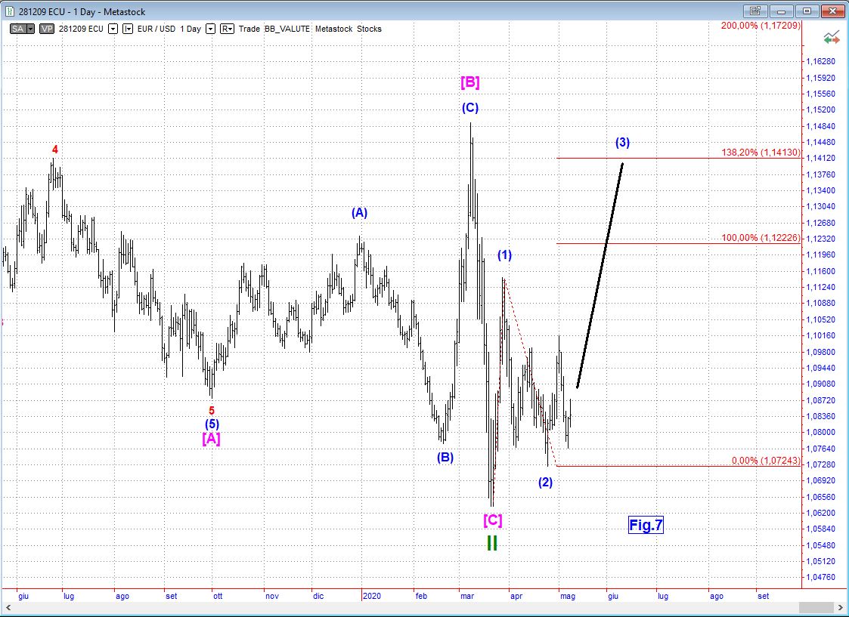
Task: Open the dropdown arrow beside SA
Action: (x=31, y=29)
